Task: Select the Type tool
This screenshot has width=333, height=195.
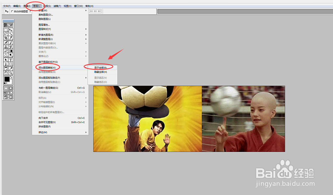Action: pos(11,60)
